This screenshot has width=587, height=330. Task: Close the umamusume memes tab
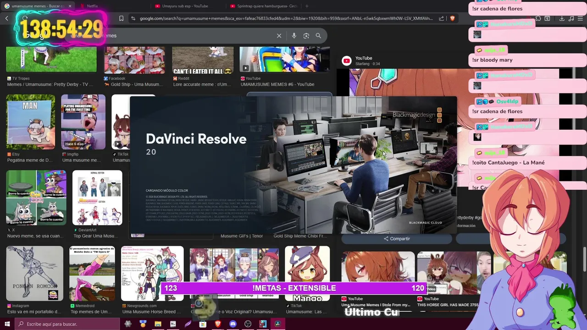pos(70,6)
